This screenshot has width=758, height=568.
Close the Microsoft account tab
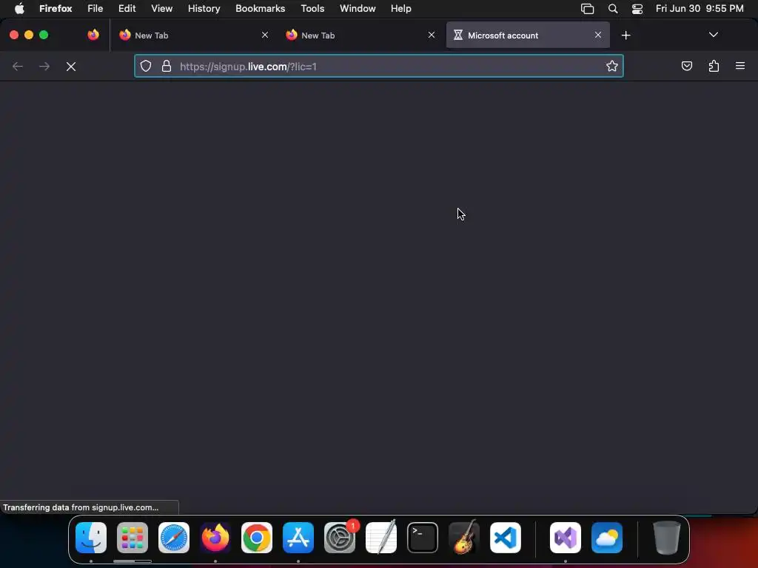tap(598, 35)
